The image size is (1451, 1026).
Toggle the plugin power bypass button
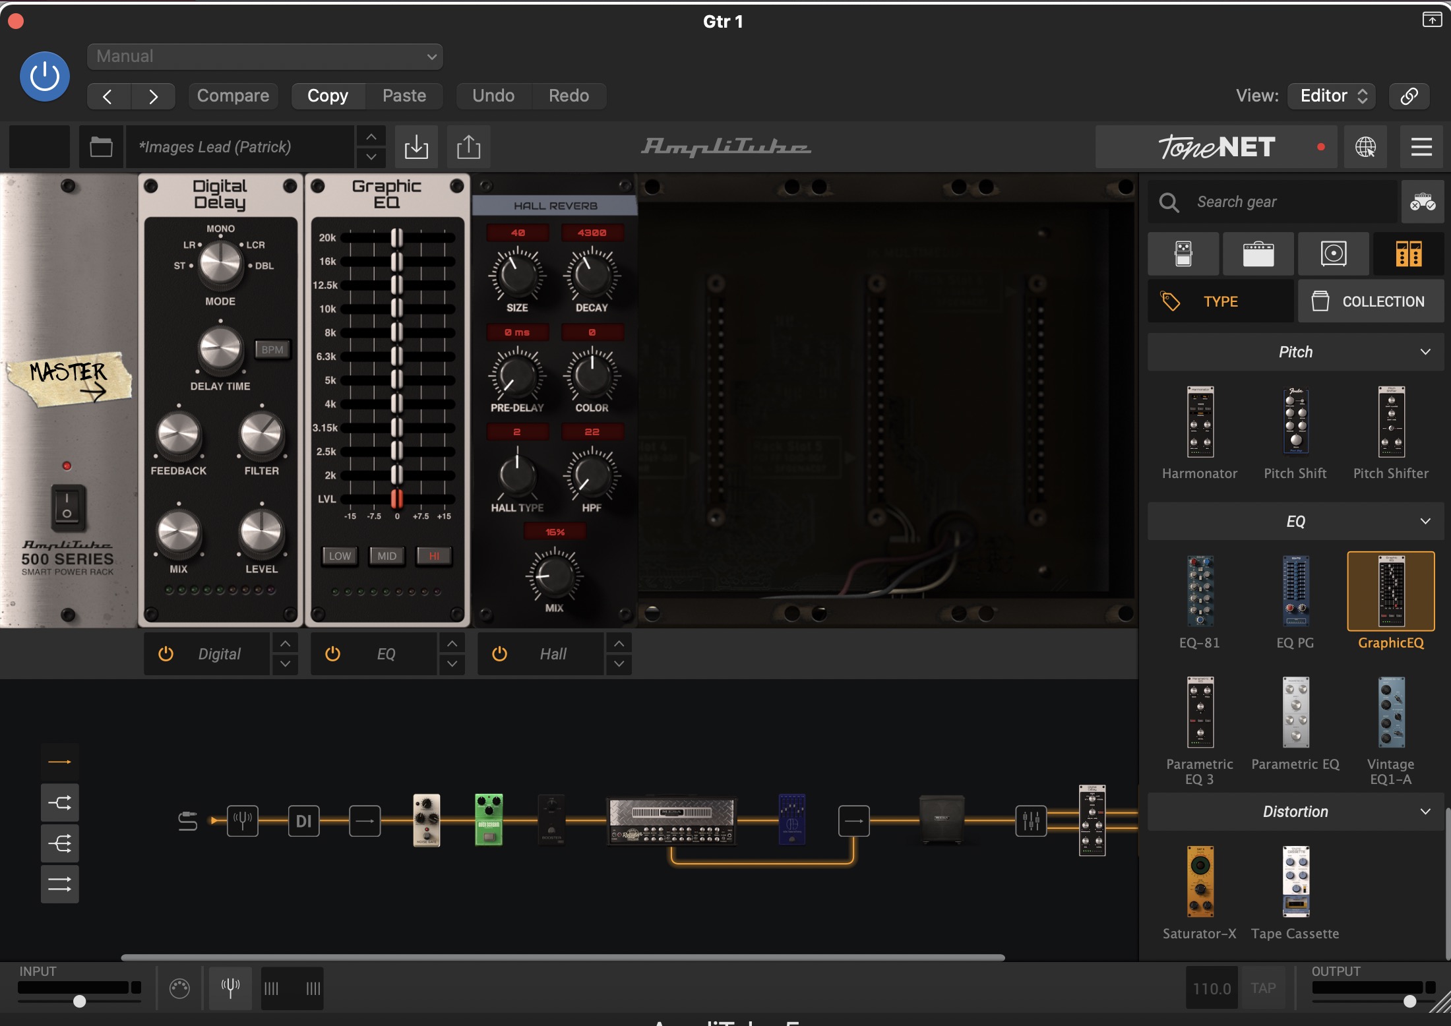point(45,76)
